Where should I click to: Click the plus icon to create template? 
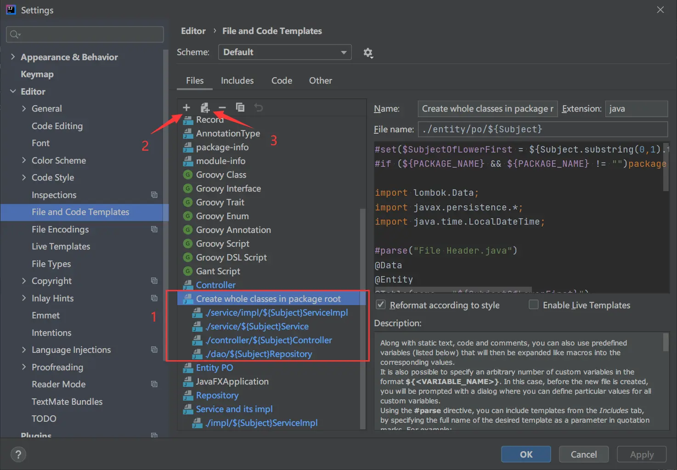(x=186, y=108)
